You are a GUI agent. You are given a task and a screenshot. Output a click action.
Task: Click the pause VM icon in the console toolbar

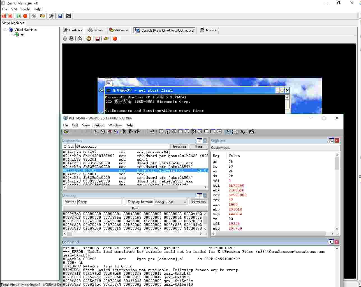[89, 39]
